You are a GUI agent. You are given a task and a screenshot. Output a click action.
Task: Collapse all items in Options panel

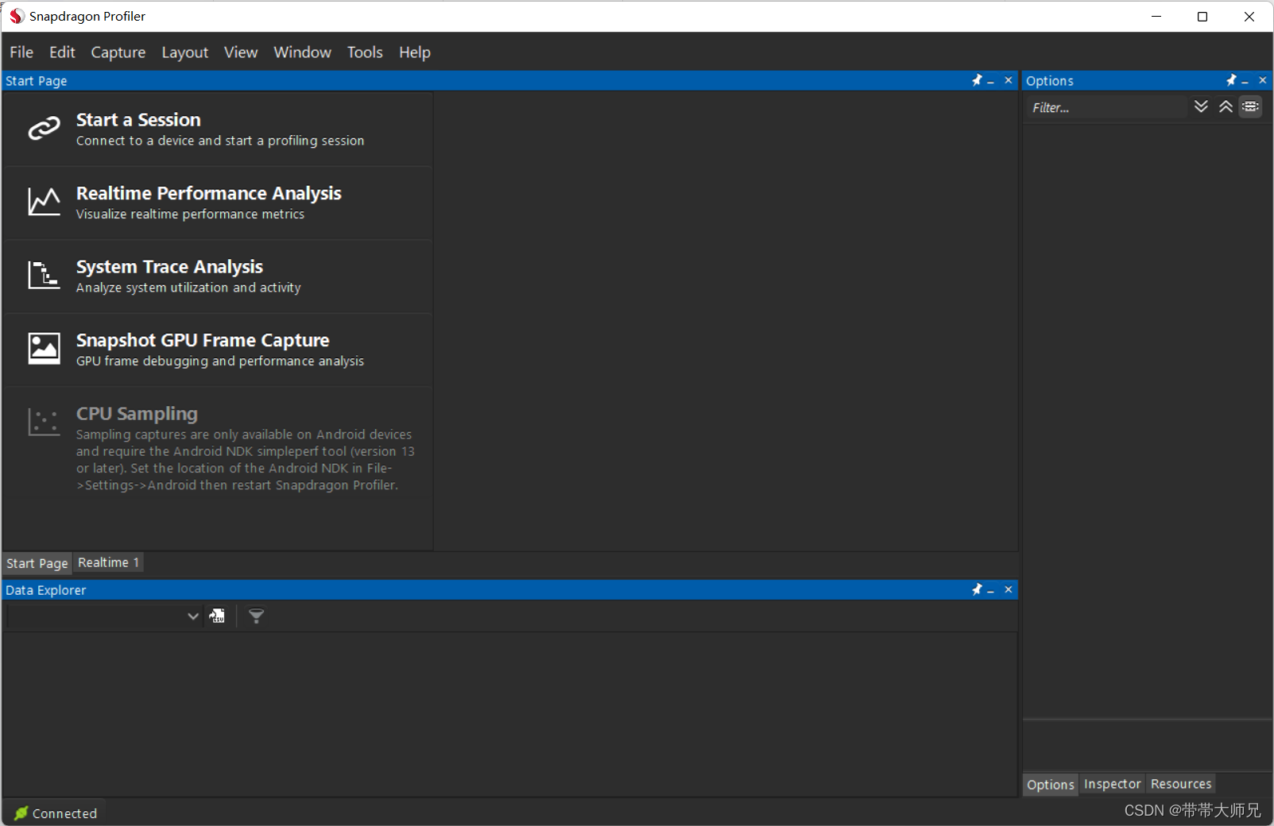(x=1226, y=106)
